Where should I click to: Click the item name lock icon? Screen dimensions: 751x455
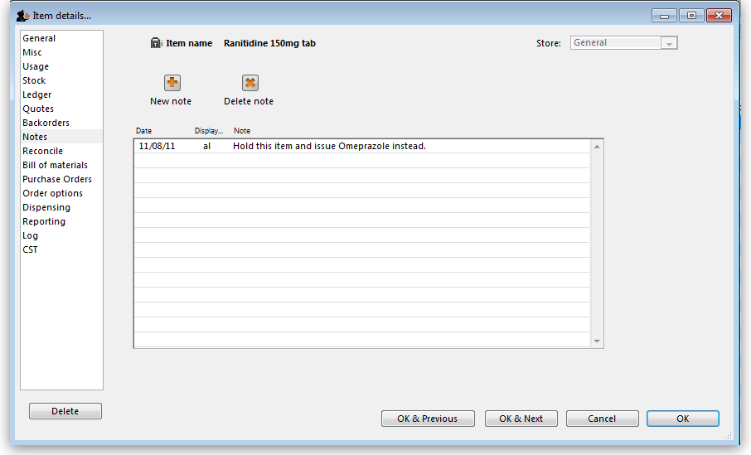pos(156,43)
